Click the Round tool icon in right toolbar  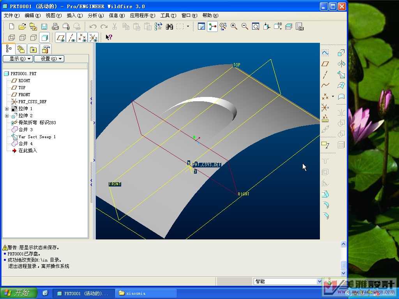[x=325, y=205]
